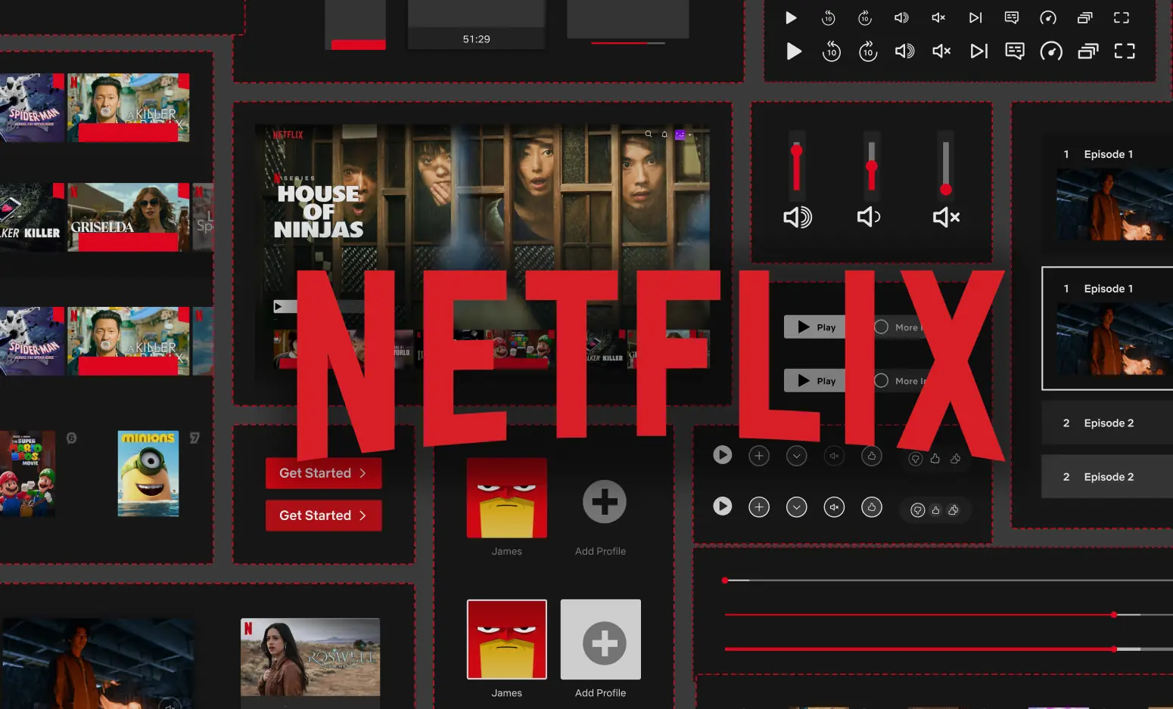Select the Episode 1 card without an outline
The image size is (1173, 709).
click(x=1108, y=194)
